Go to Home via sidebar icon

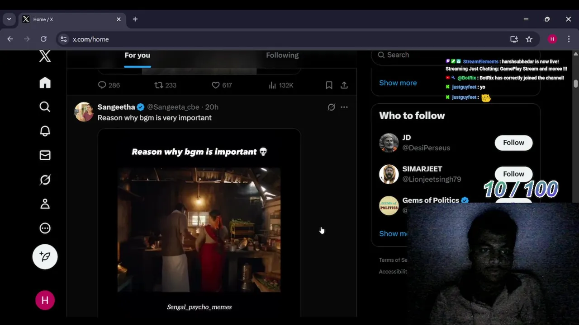pos(45,83)
